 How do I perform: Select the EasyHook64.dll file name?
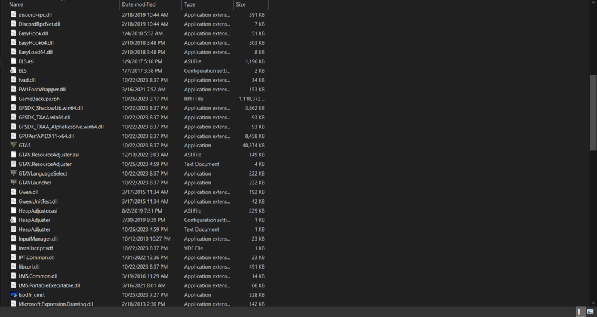click(x=36, y=42)
